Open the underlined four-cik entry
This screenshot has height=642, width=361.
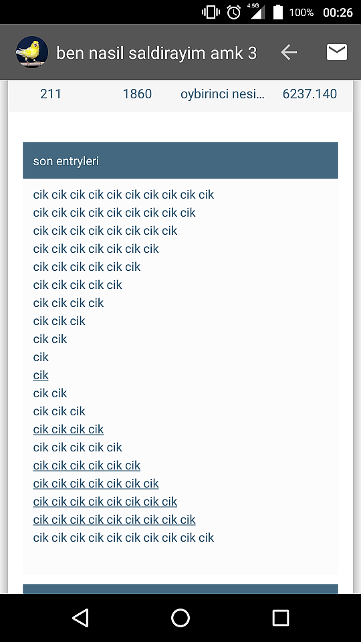[68, 429]
